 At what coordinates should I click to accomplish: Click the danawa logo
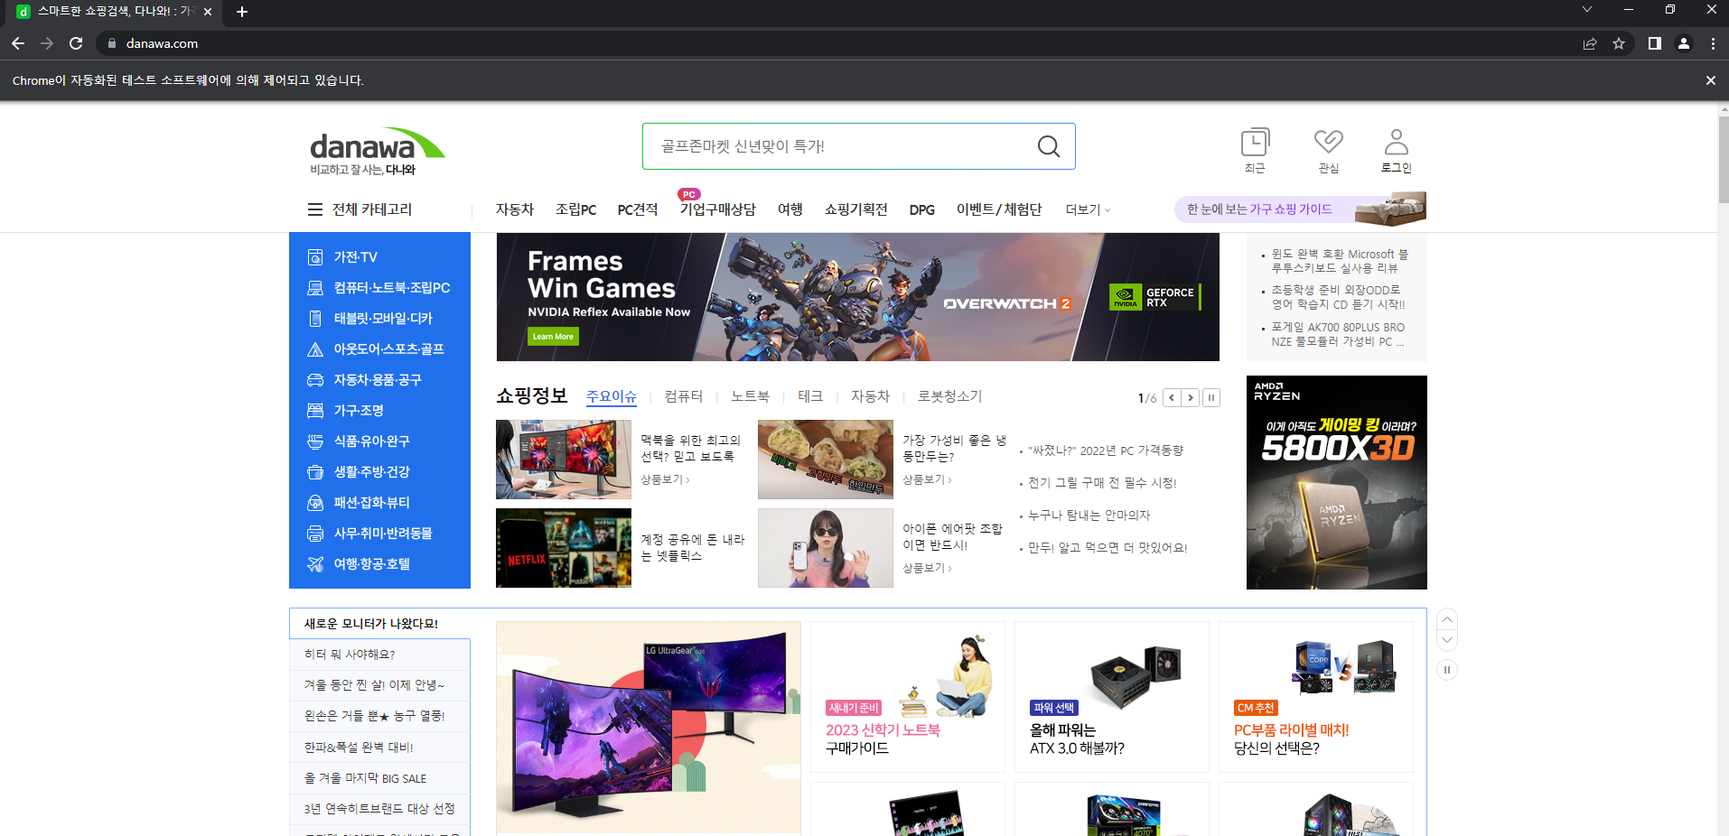click(x=377, y=152)
